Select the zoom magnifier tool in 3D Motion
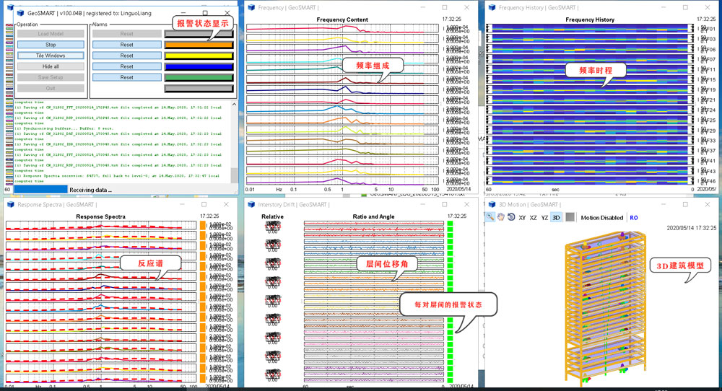 point(490,216)
